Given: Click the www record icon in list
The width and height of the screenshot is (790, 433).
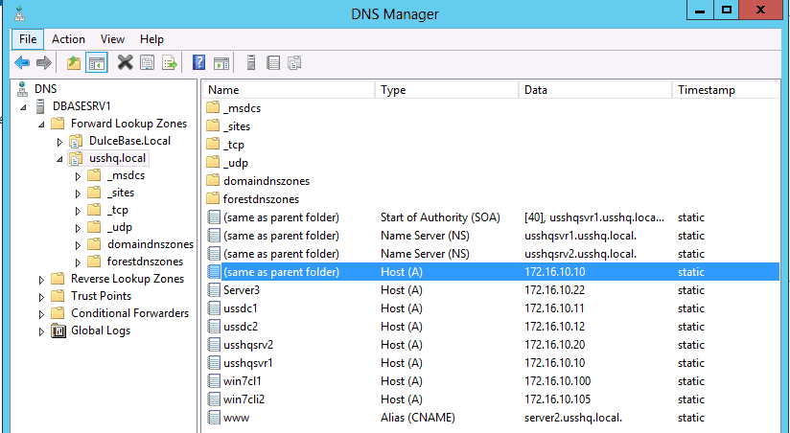Looking at the screenshot, I should click(x=214, y=418).
